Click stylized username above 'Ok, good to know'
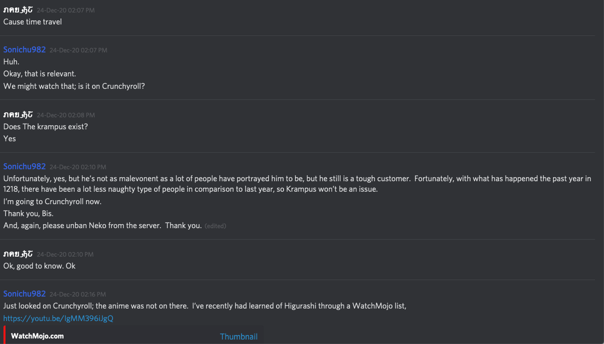The height and width of the screenshot is (344, 604). point(18,254)
